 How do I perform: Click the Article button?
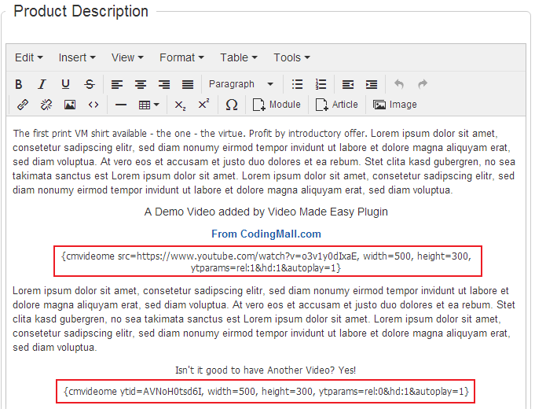coord(336,105)
